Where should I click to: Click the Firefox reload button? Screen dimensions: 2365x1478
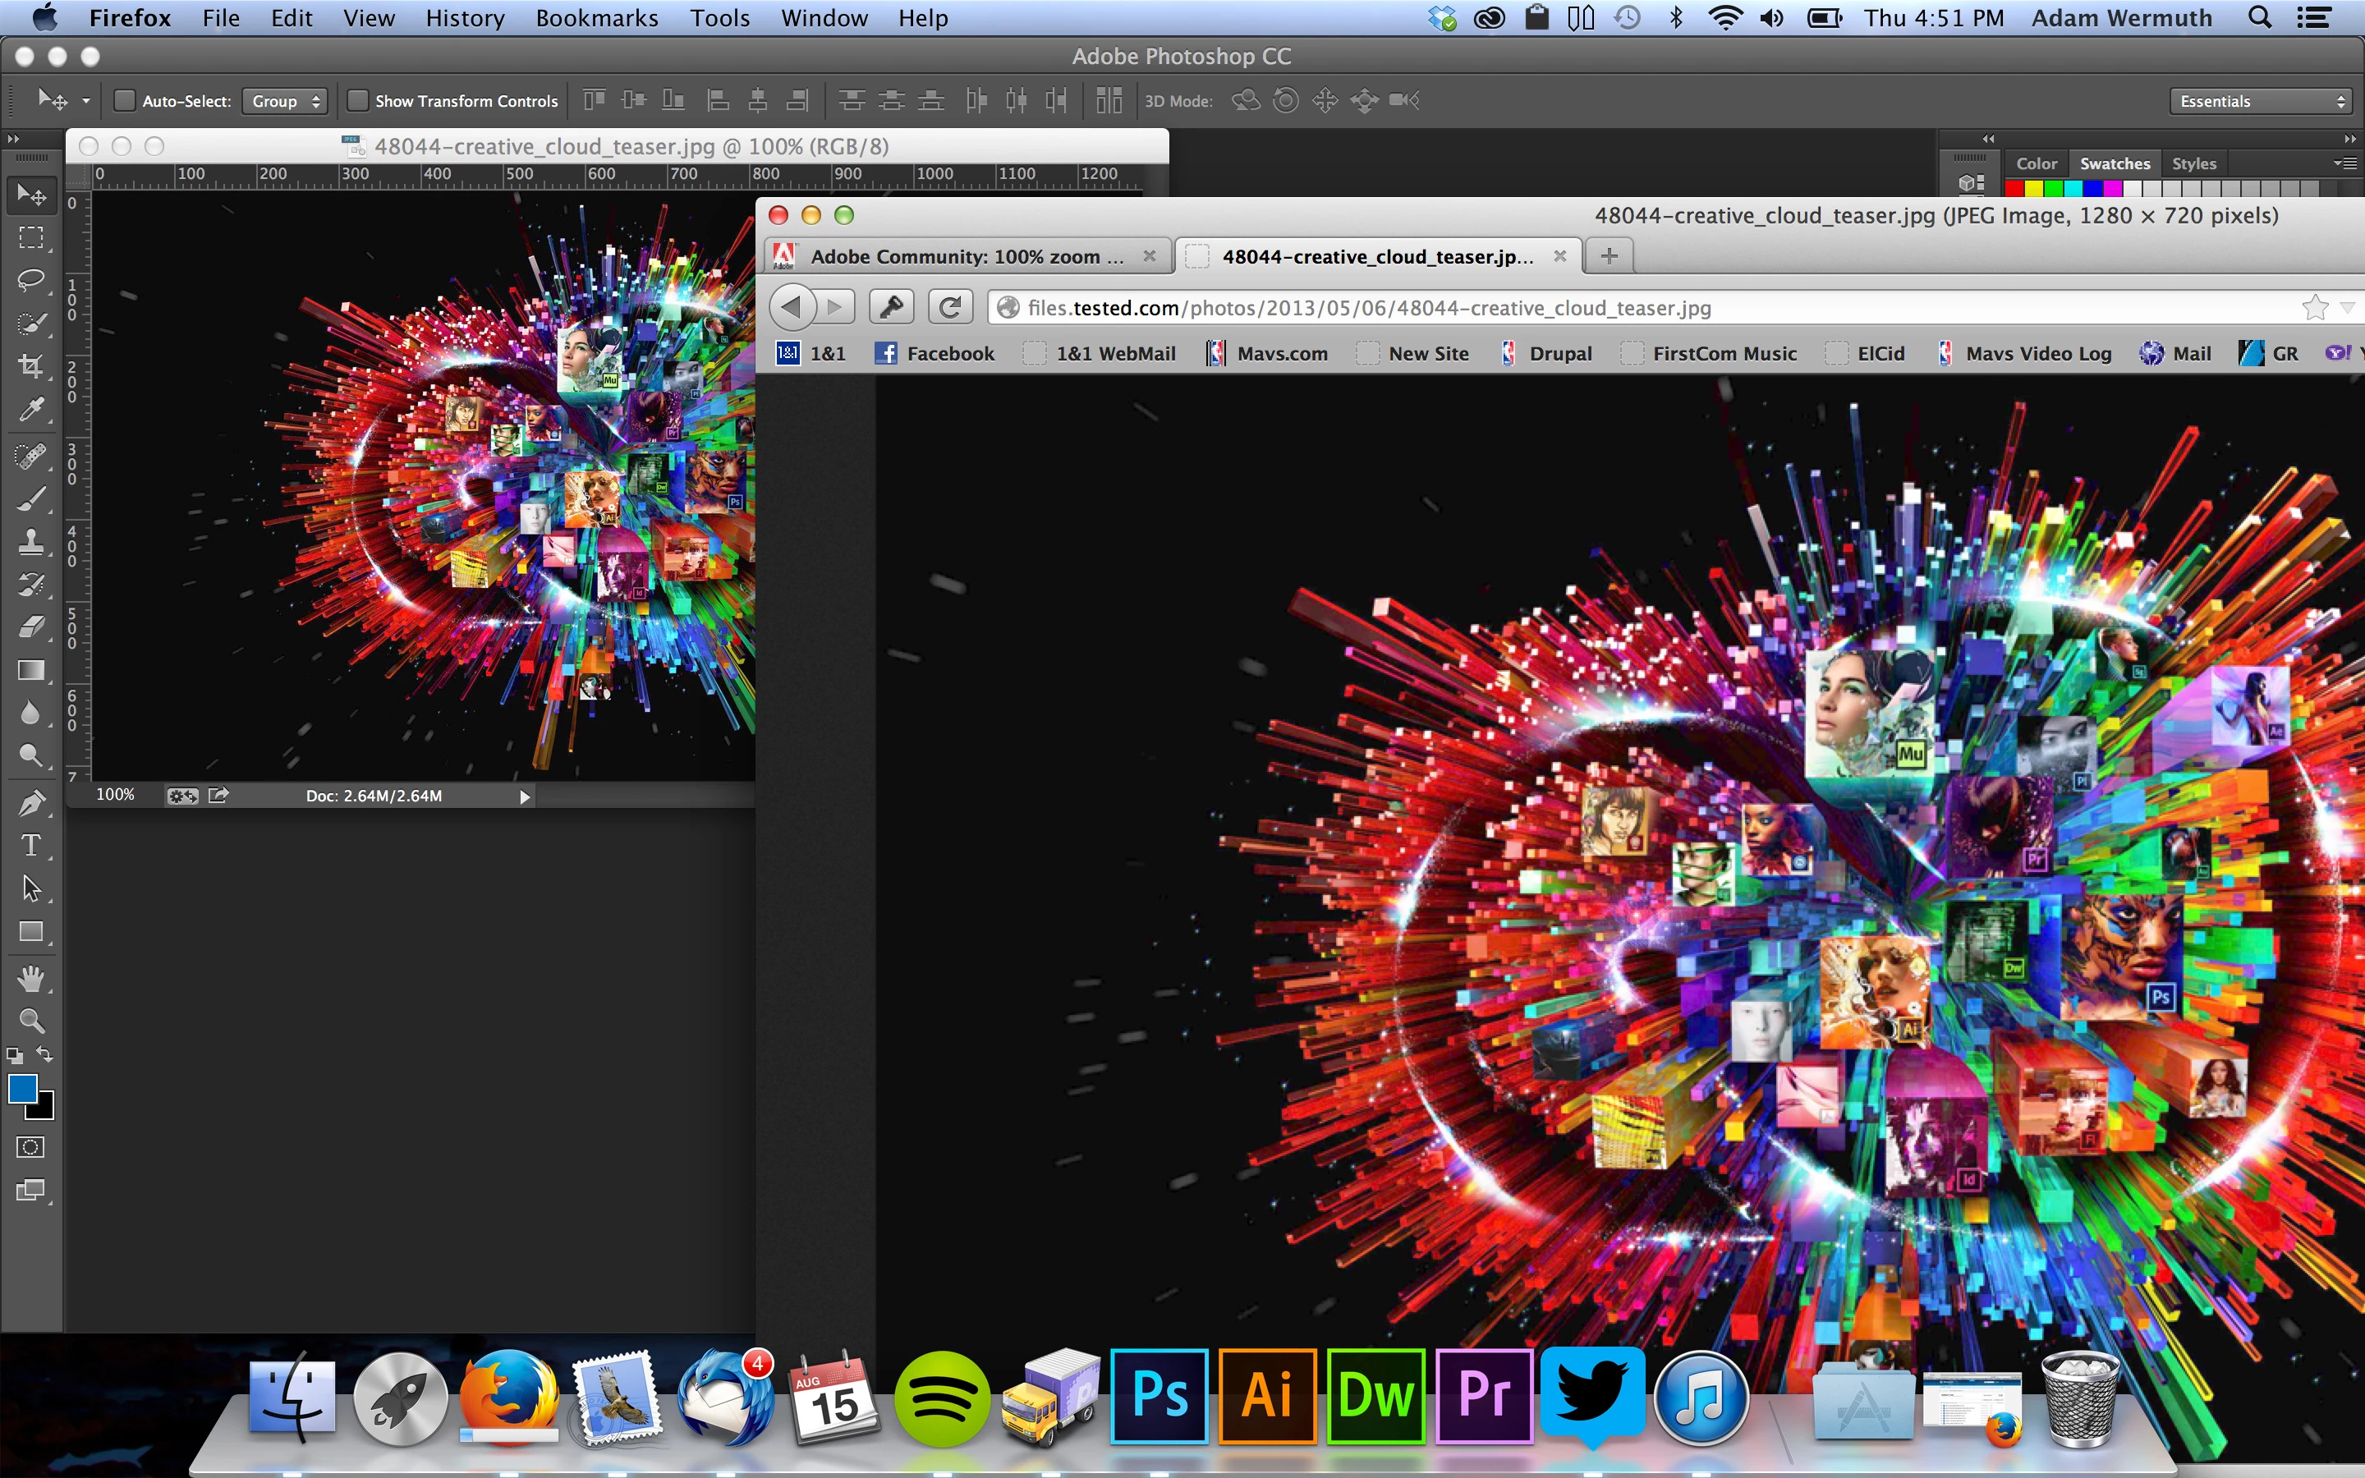pos(949,308)
